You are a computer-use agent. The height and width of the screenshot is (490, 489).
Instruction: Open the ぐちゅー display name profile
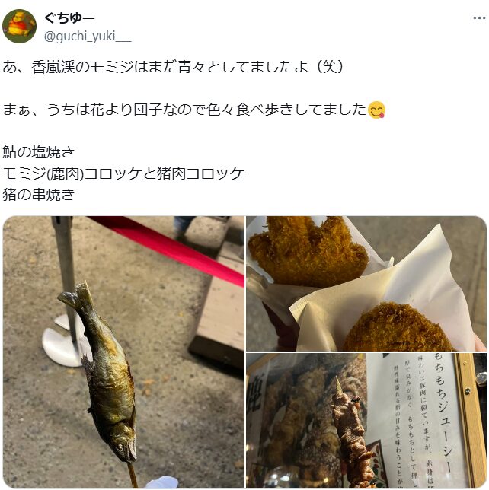coord(69,17)
